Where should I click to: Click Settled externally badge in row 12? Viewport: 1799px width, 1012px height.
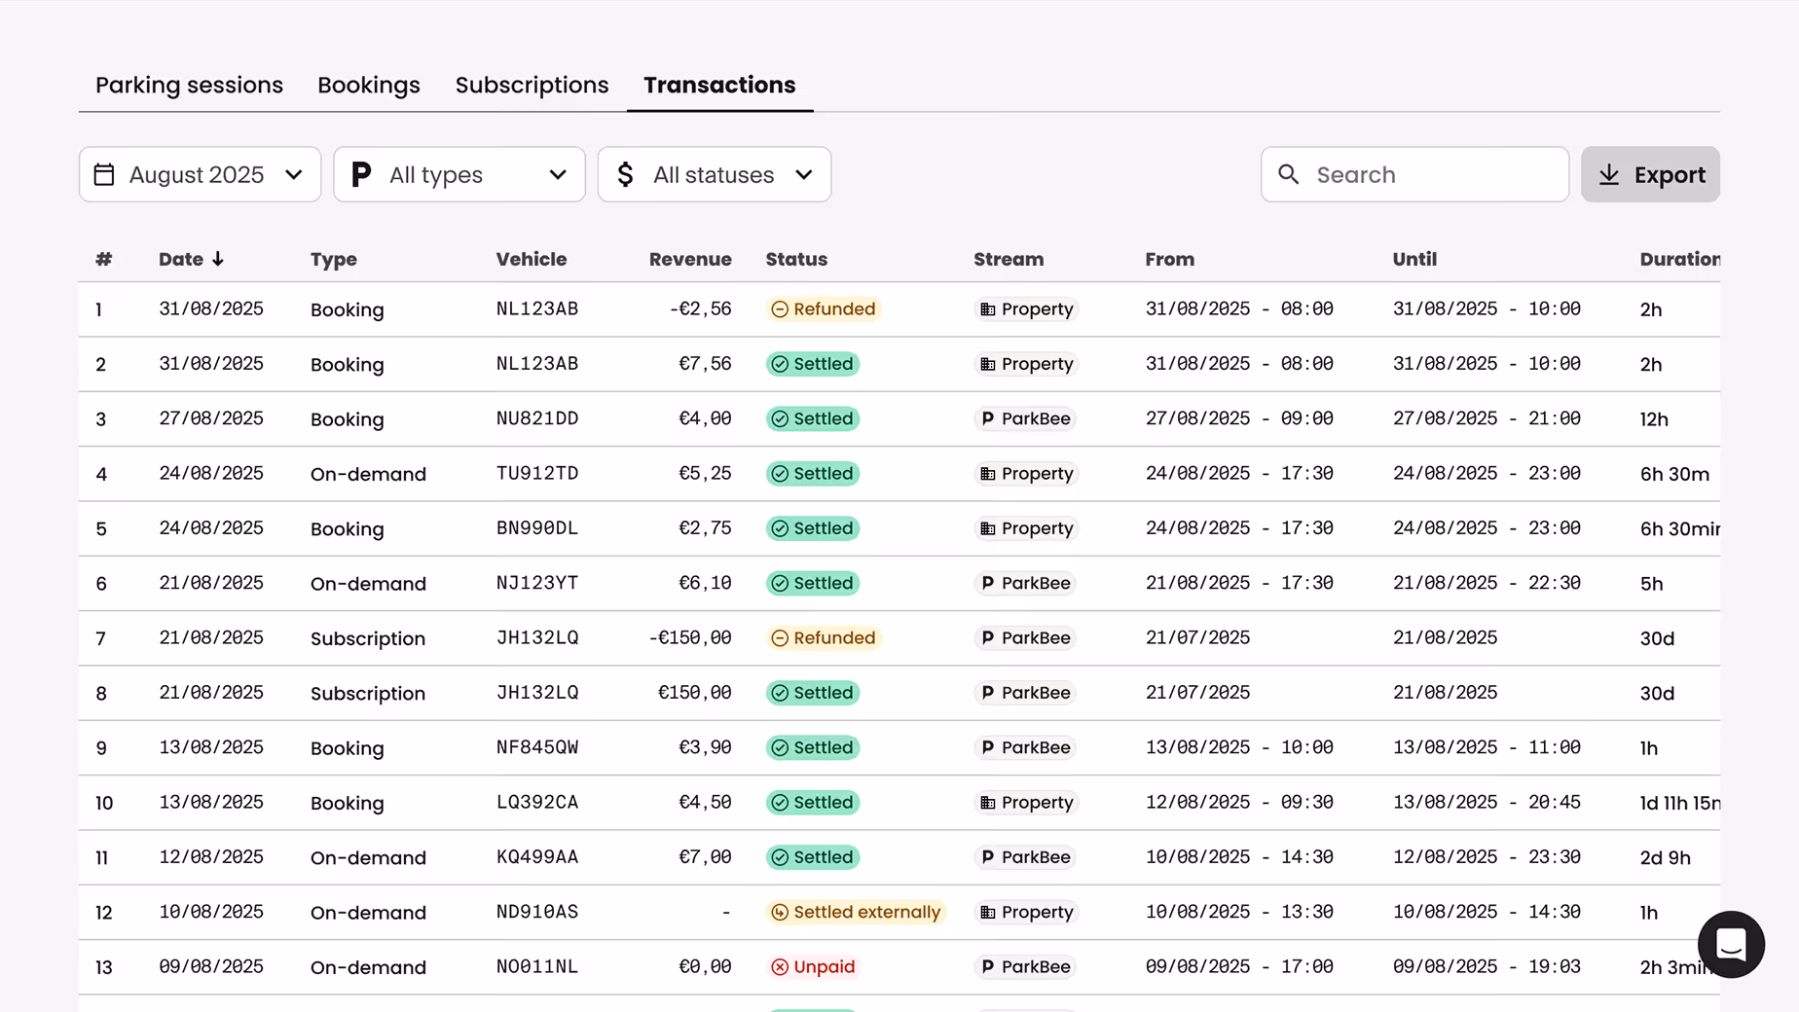point(856,912)
